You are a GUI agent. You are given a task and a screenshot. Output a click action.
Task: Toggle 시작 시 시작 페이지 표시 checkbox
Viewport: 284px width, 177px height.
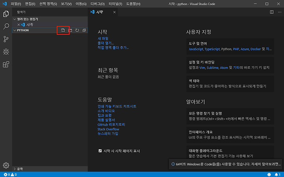click(100, 151)
